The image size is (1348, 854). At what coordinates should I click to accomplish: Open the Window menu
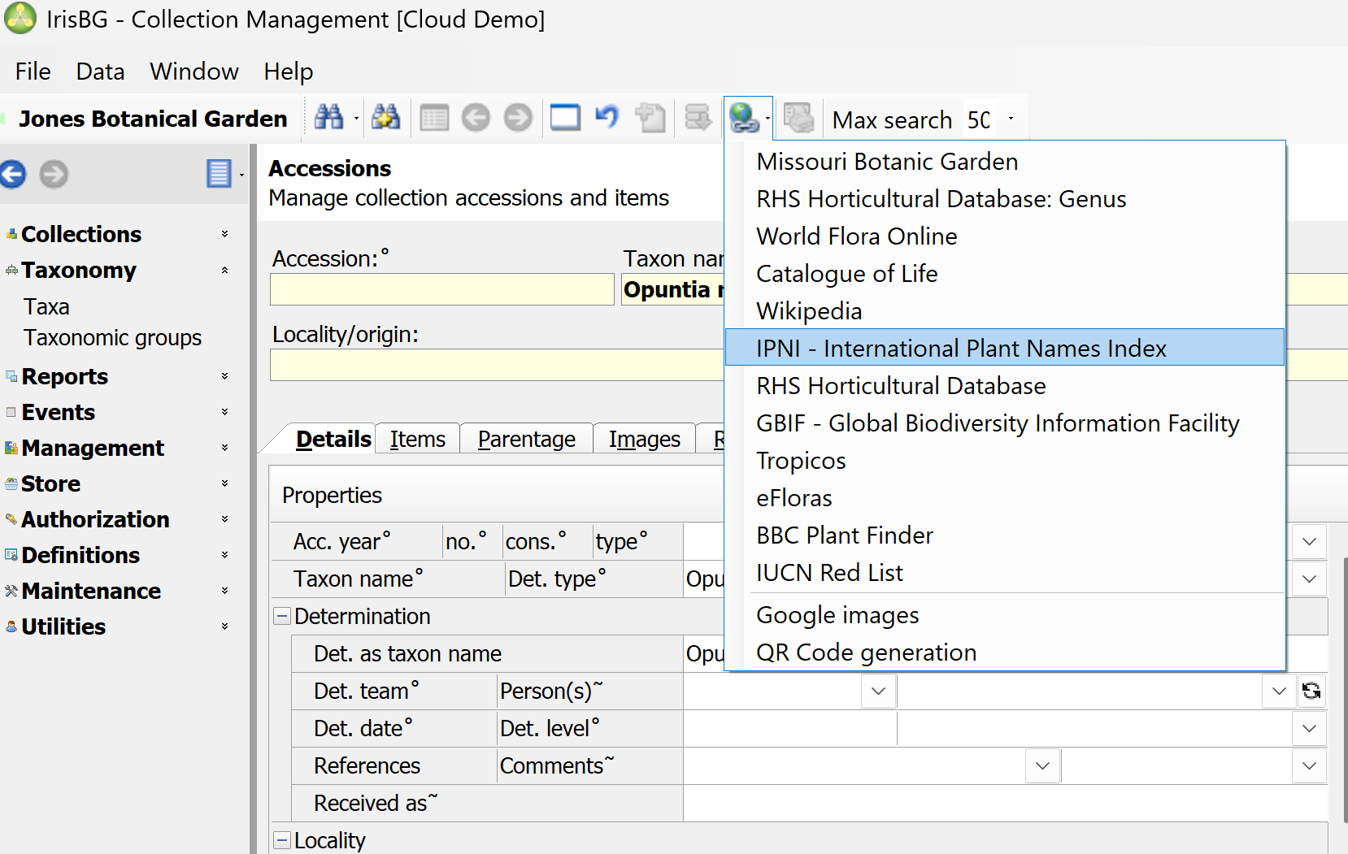point(194,72)
